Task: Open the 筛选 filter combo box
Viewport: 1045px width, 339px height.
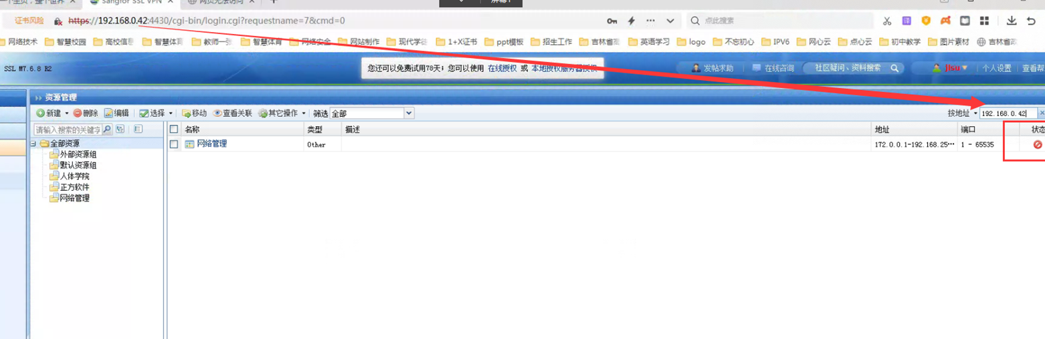Action: pyautogui.click(x=372, y=113)
